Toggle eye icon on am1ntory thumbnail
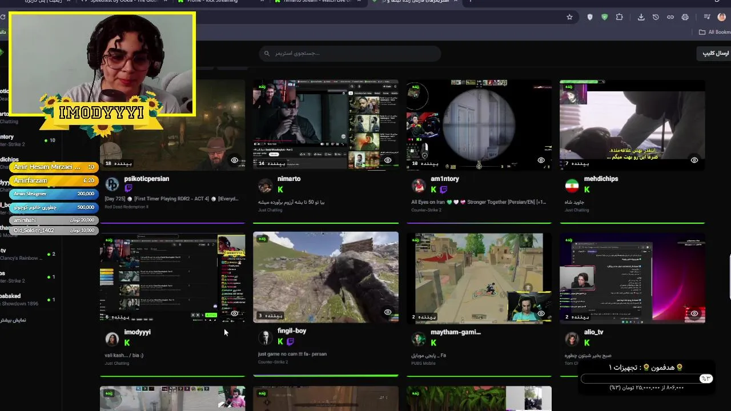 (x=541, y=160)
